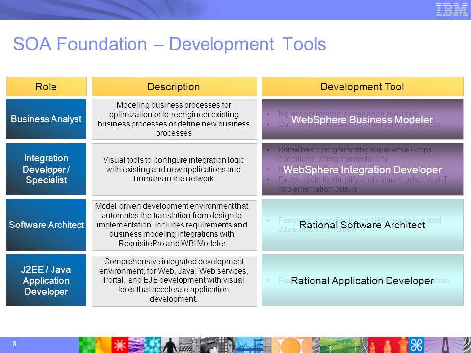Click blue construction scaffold footer image
The width and height of the screenshot is (471, 353).
249,345
